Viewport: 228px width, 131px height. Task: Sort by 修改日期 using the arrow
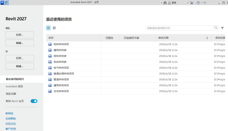[207, 38]
